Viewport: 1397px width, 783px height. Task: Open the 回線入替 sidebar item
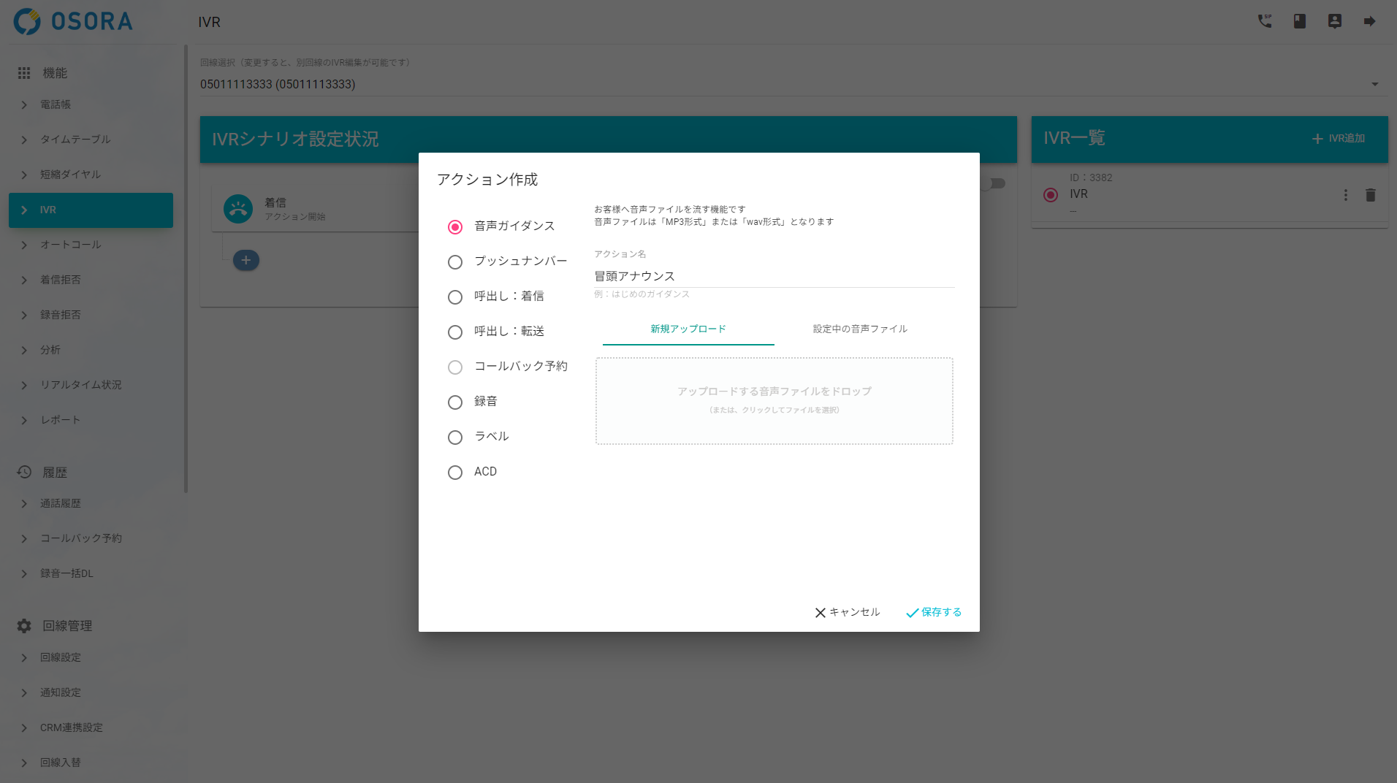tap(91, 763)
